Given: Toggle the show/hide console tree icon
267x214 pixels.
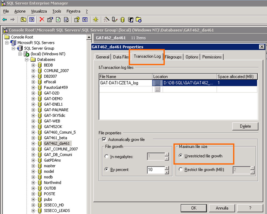Looking at the screenshot, I should pyautogui.click(x=31, y=20).
